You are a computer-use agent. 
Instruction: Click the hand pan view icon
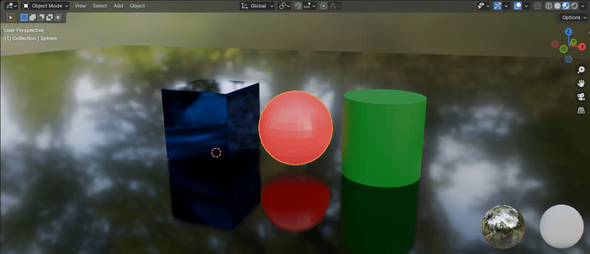pos(581,83)
